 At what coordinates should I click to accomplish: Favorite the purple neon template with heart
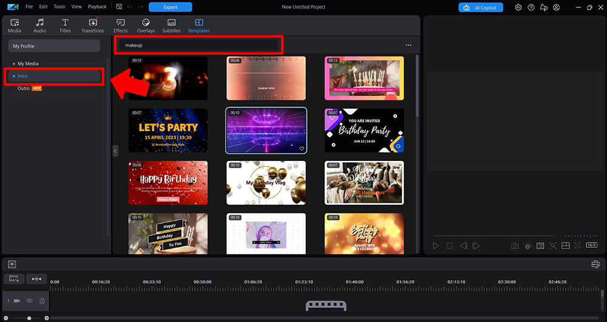302,148
